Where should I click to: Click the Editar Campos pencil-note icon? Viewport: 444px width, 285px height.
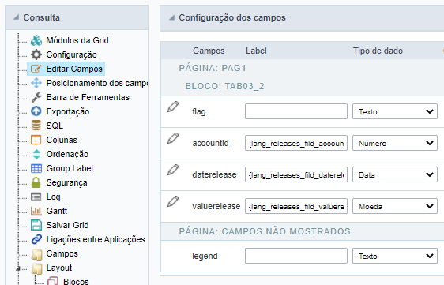(36, 69)
